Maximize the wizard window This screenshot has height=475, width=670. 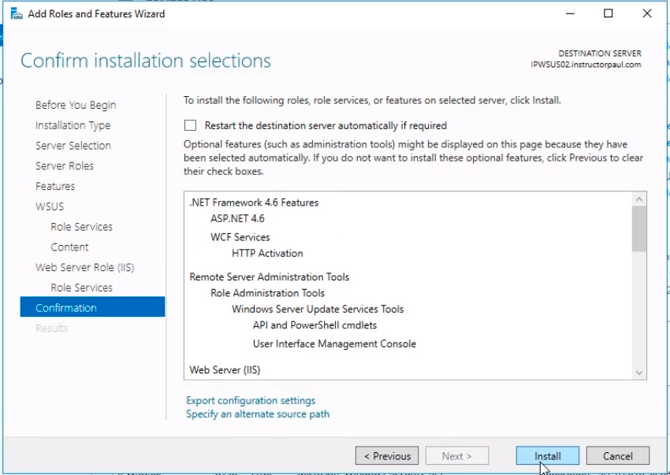click(x=608, y=13)
